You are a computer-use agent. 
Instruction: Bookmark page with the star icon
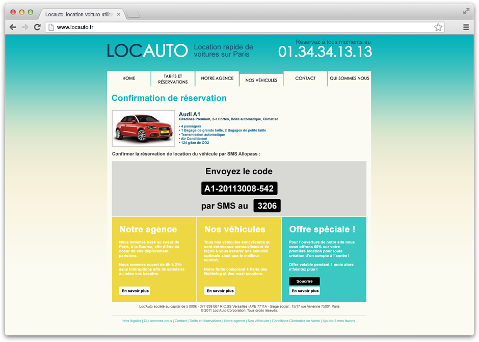coord(438,27)
